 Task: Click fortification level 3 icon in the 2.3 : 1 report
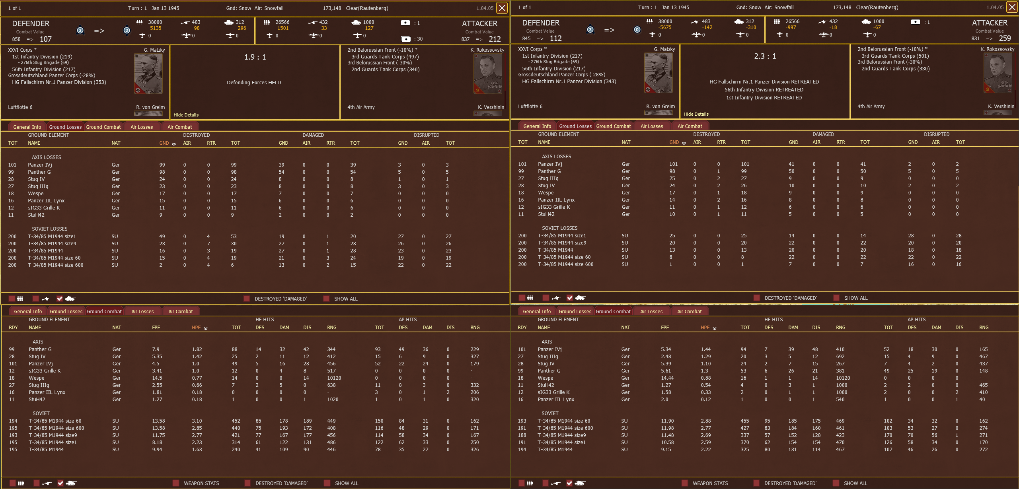point(590,30)
